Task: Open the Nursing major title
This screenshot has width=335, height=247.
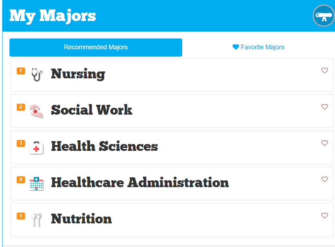Action: (78, 74)
